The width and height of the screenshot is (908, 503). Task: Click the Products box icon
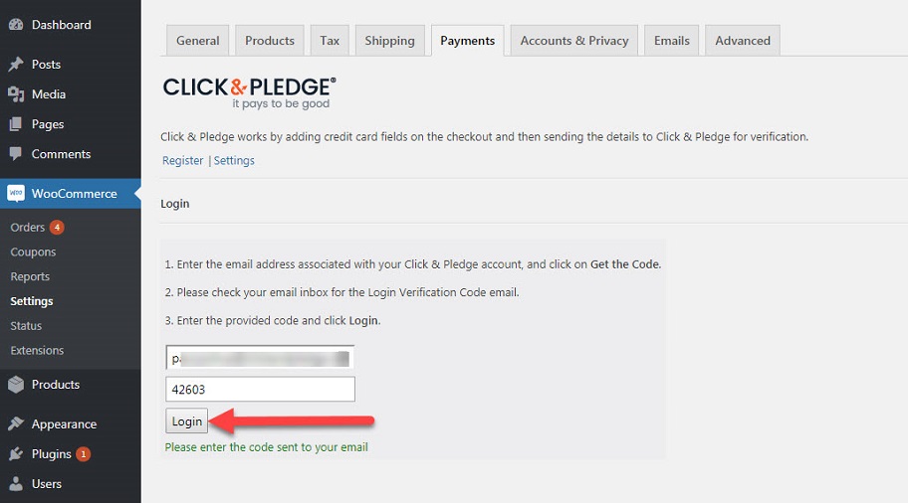[16, 385]
